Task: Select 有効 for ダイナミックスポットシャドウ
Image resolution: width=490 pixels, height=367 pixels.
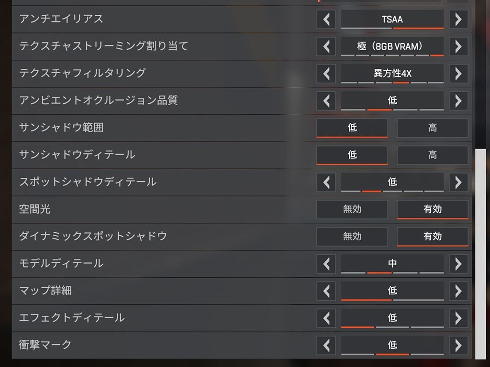Action: [433, 237]
